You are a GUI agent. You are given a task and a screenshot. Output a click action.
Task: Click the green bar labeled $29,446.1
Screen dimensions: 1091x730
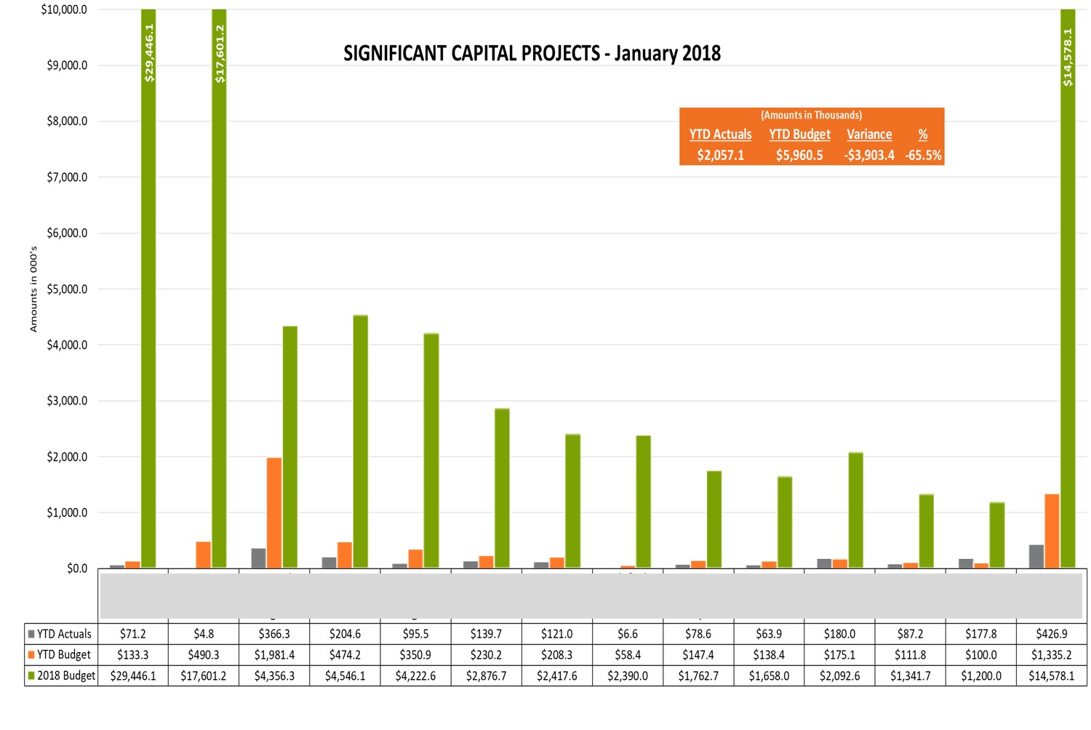point(148,291)
